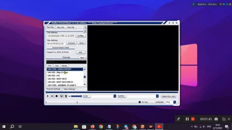
Task: Open the Video Settings tab
Action: tap(69, 89)
